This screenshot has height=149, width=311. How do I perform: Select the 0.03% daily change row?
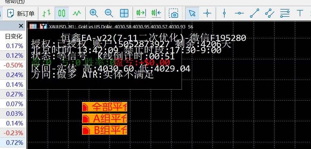13,114
